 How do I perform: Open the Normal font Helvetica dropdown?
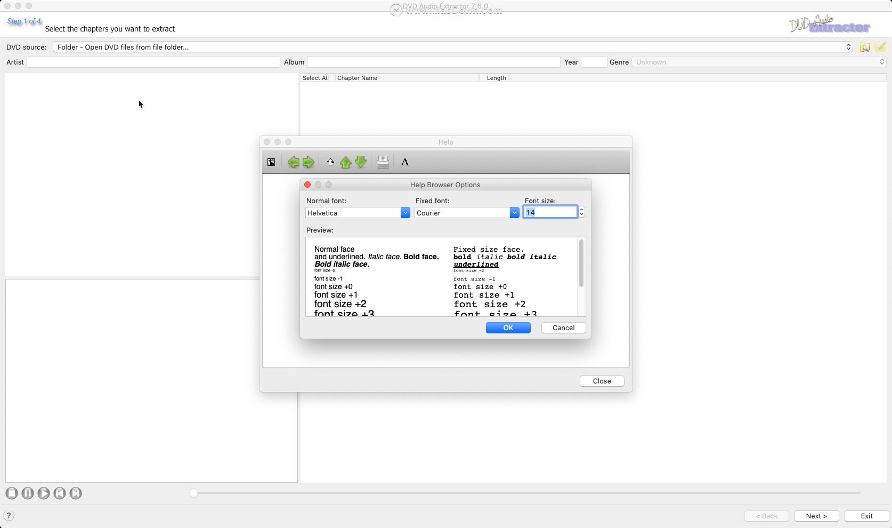coord(406,212)
